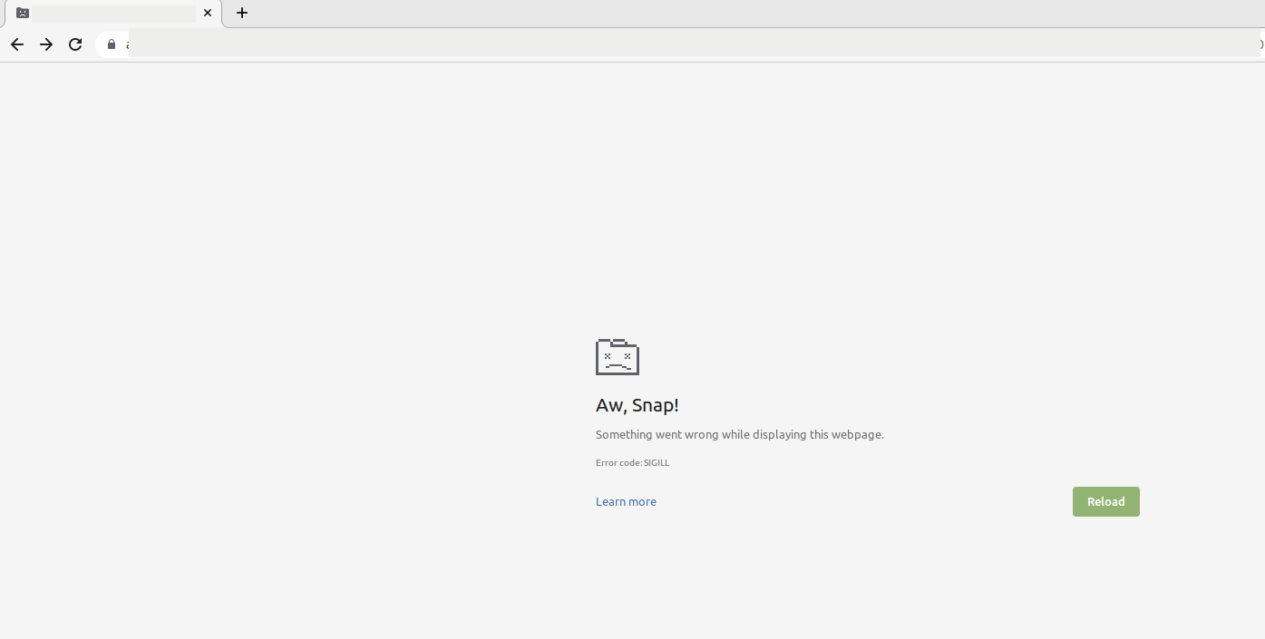Viewport: 1265px width, 639px height.
Task: Go forward to the next page
Action: click(46, 44)
